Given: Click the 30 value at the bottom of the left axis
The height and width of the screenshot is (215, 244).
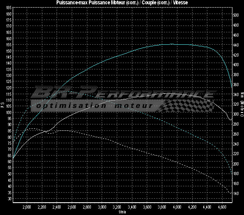Looking at the screenshot, I should pyautogui.click(x=10, y=198).
